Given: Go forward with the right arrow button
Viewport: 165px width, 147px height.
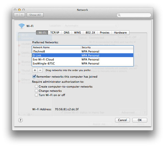Looking at the screenshot, I should click(x=22, y=15).
